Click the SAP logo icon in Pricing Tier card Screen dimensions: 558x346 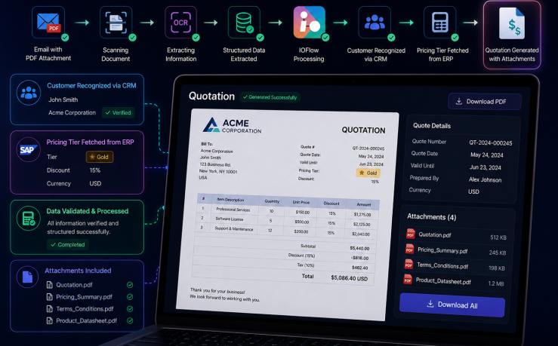pos(29,149)
